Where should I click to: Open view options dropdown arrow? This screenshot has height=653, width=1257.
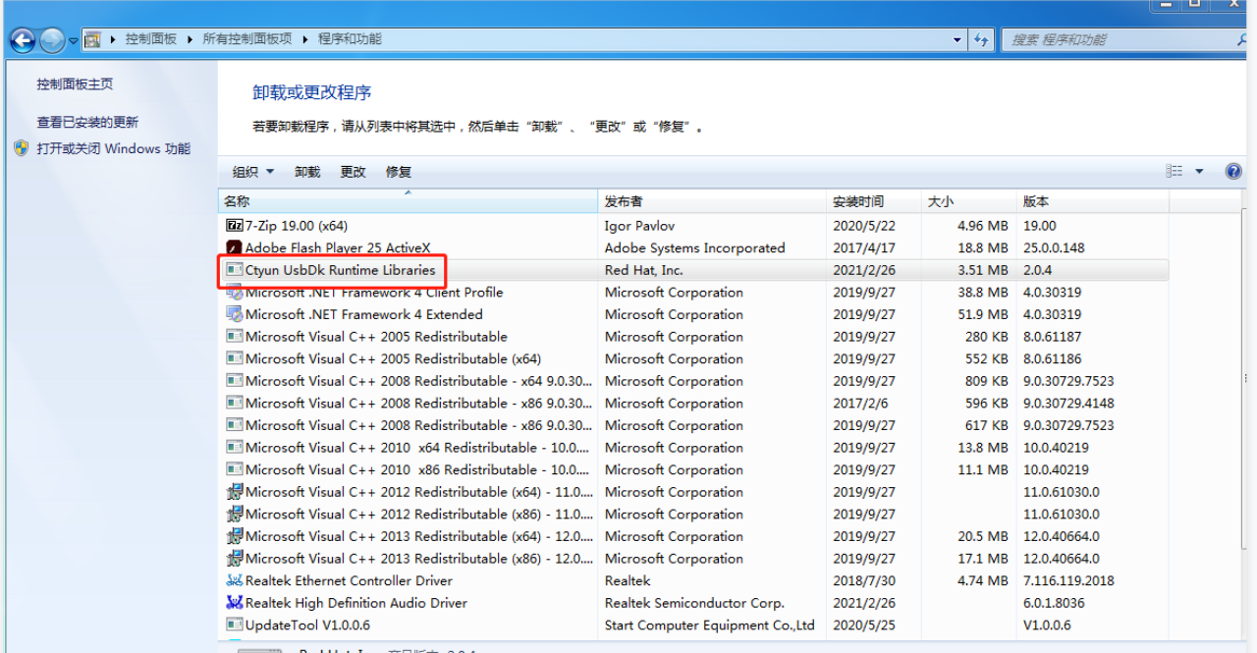click(1199, 172)
